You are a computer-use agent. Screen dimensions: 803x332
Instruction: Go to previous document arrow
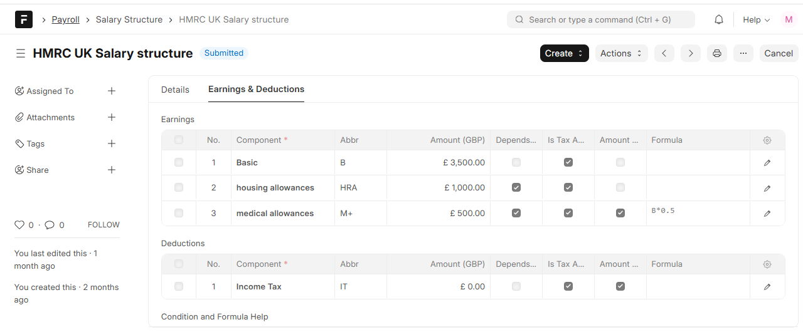(664, 53)
